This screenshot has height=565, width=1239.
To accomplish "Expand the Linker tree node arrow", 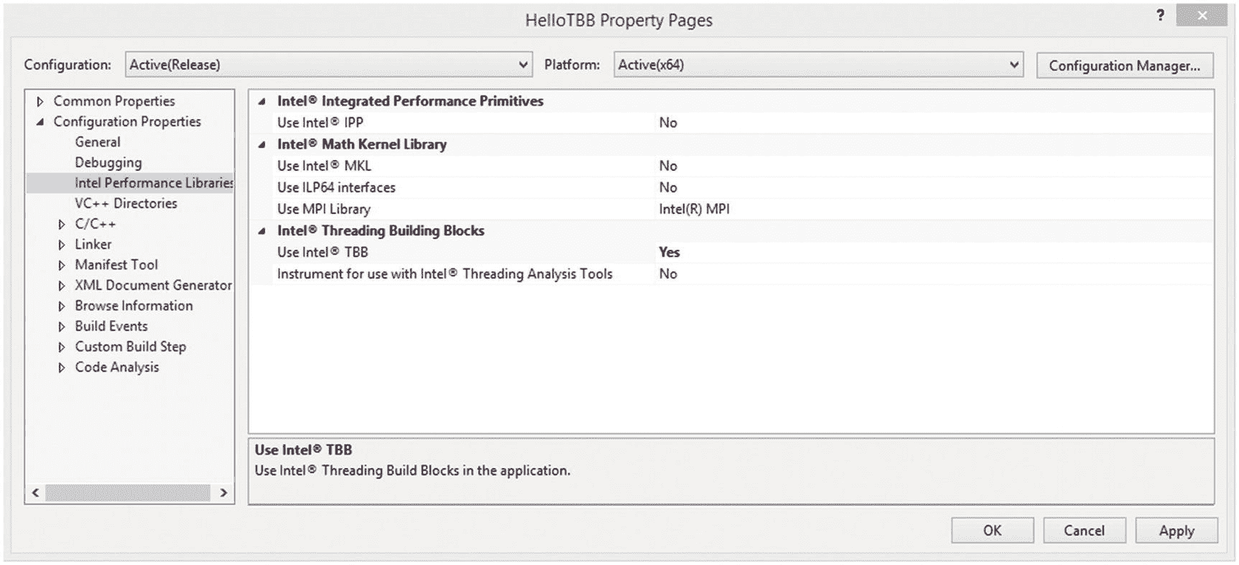I will pyautogui.click(x=62, y=245).
